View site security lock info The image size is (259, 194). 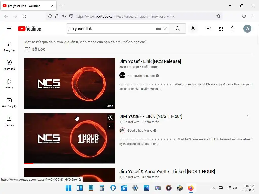[57, 16]
